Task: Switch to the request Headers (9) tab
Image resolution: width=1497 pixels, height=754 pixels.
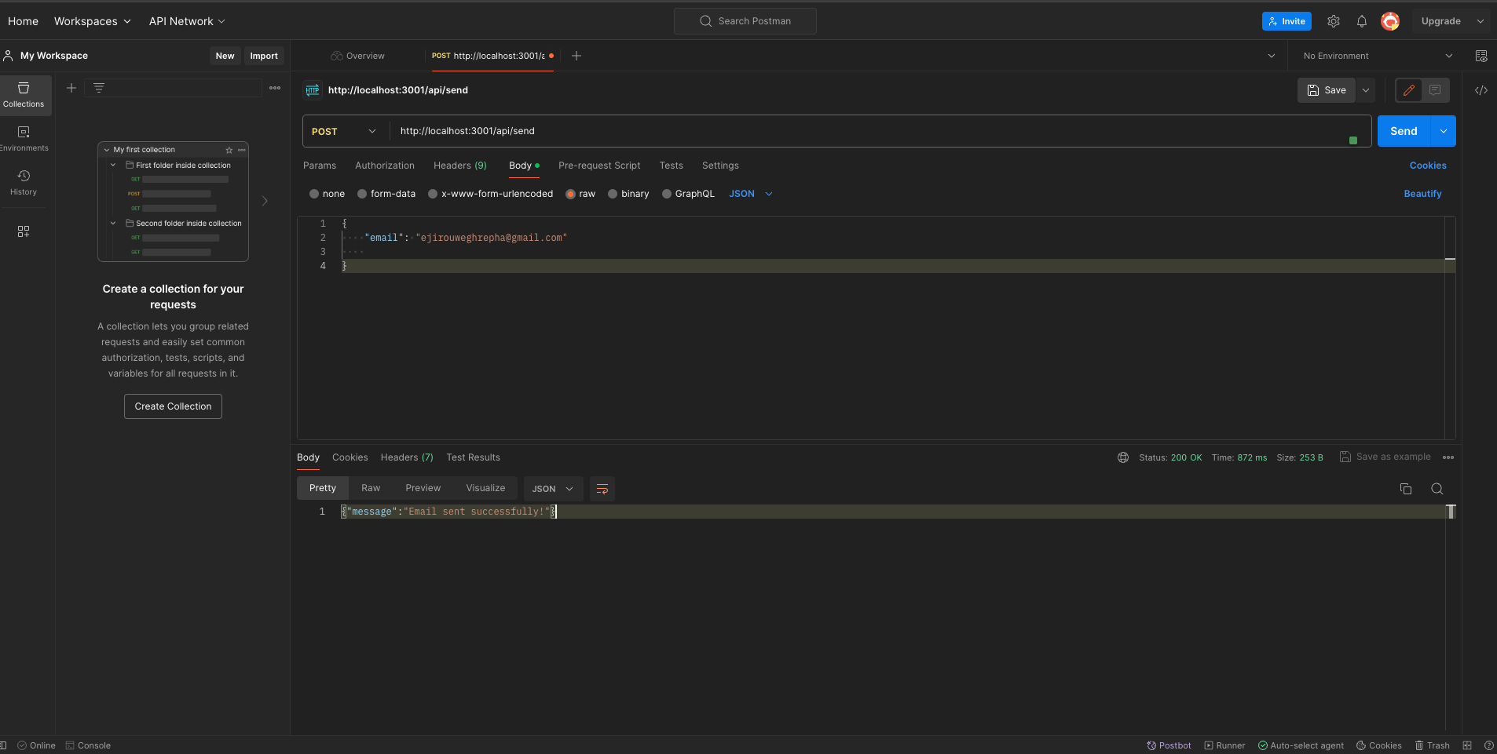Action: click(x=460, y=166)
